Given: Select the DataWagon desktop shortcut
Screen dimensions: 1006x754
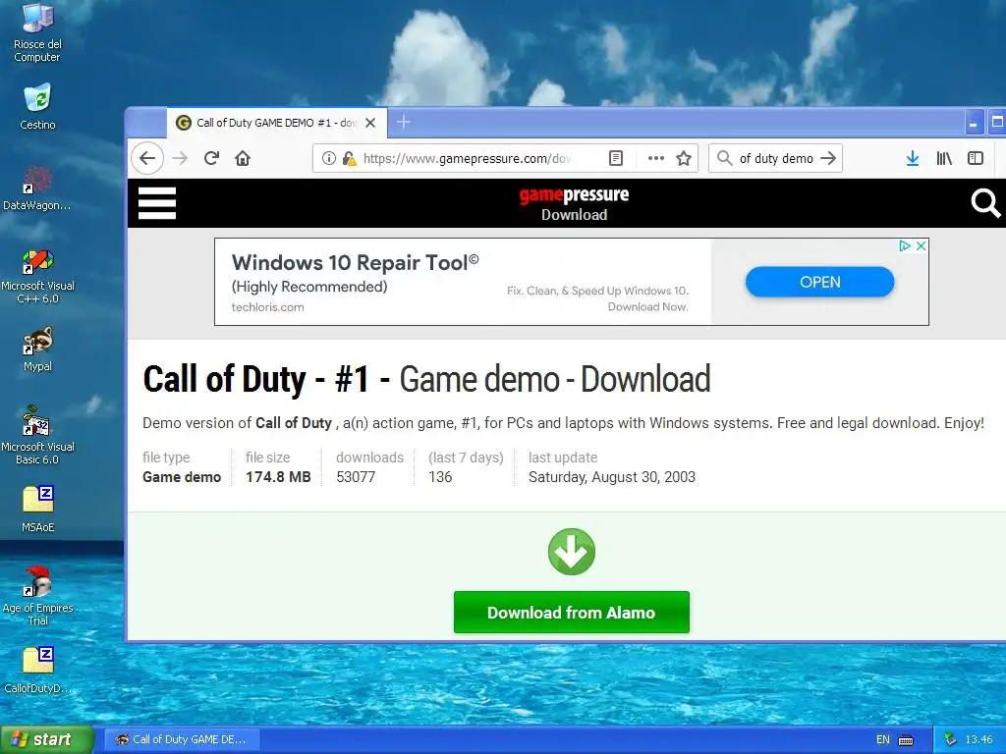Looking at the screenshot, I should pos(37,188).
